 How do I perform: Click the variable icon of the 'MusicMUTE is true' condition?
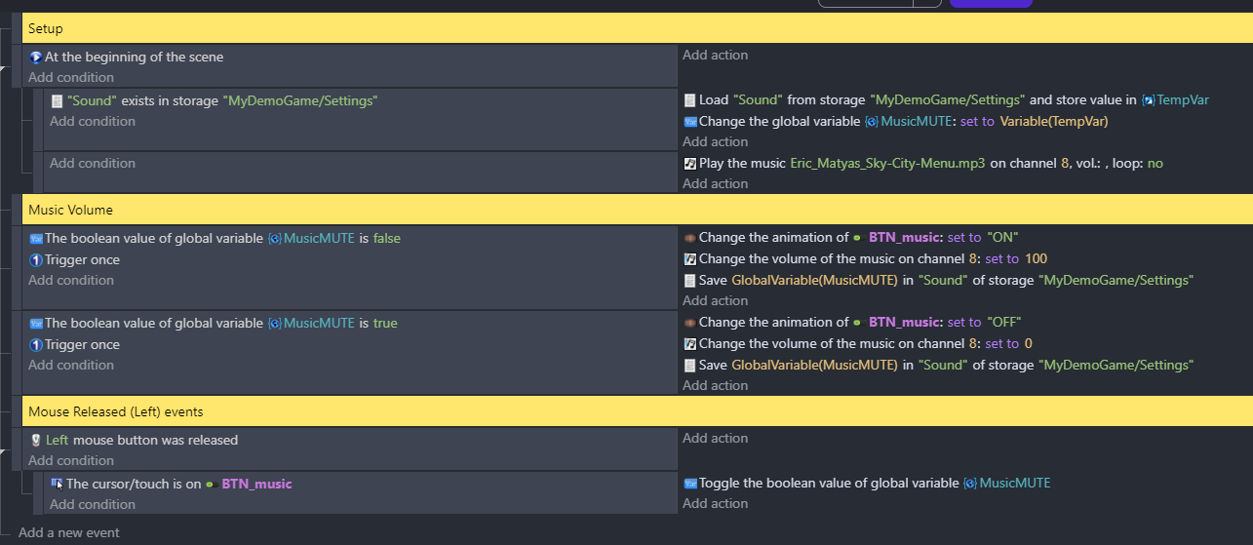coord(35,324)
